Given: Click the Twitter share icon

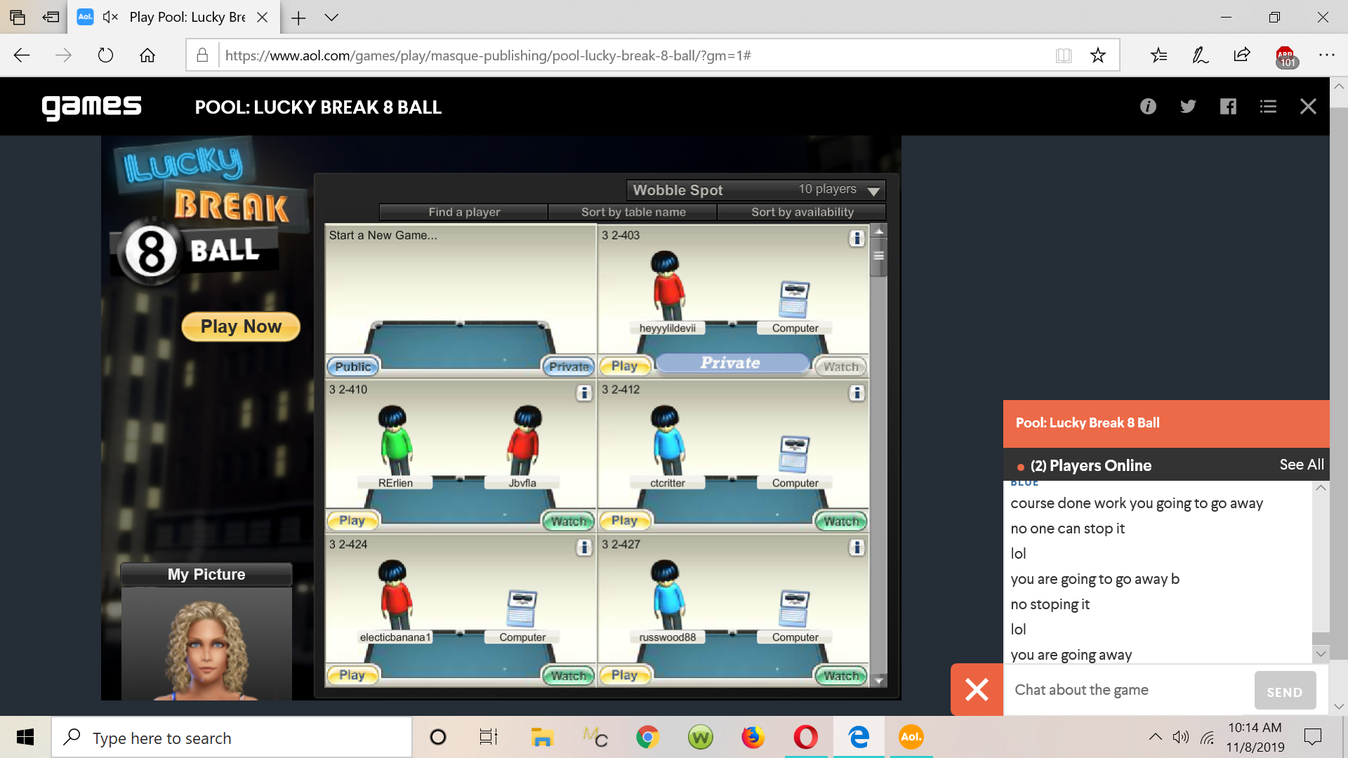Looking at the screenshot, I should (x=1188, y=107).
